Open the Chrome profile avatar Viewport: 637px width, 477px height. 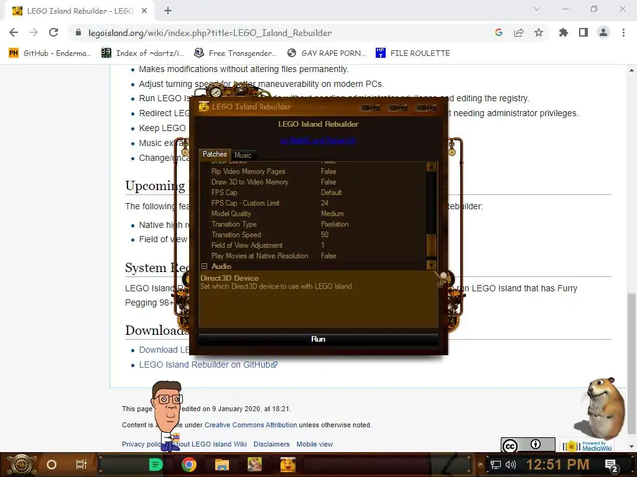(603, 32)
